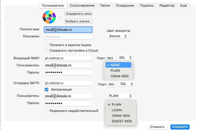The image size is (197, 132).
Task: Click the IMAP port 993 field
Action: coord(111,58)
